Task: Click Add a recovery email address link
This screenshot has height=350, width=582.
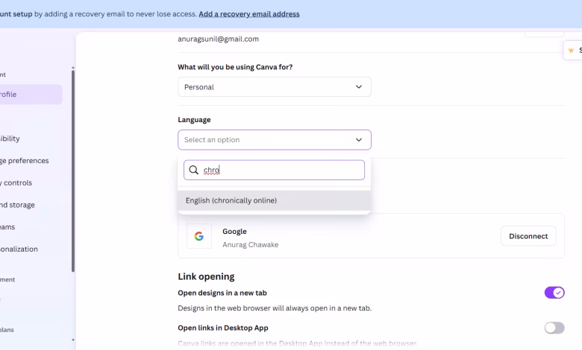Action: point(249,14)
